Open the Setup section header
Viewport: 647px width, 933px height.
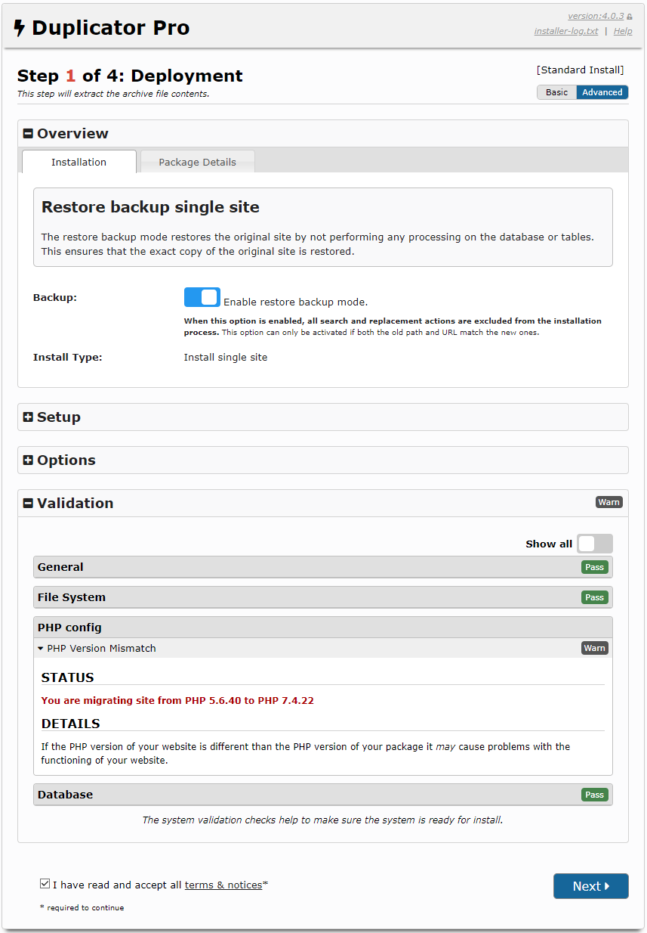pos(323,417)
